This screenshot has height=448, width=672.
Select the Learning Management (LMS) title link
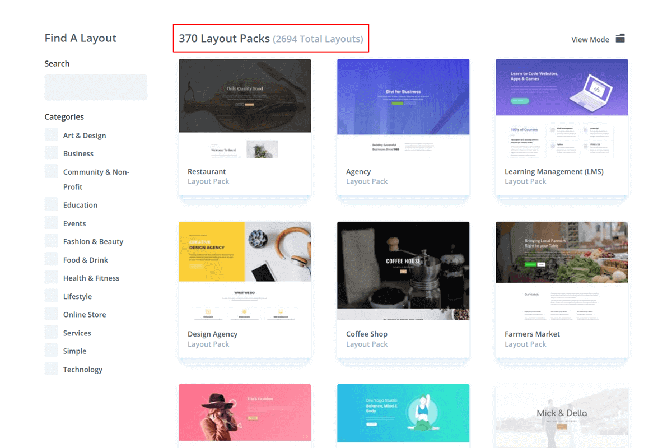[x=553, y=171]
